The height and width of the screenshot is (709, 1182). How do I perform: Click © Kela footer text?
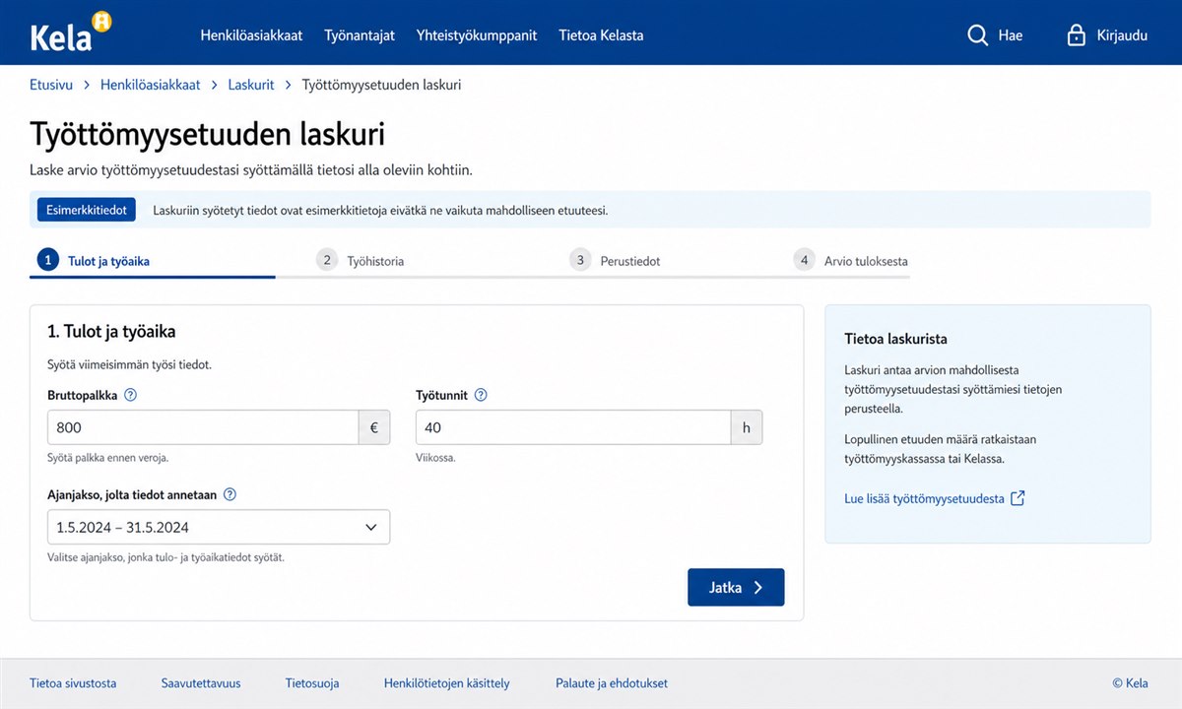click(1130, 682)
